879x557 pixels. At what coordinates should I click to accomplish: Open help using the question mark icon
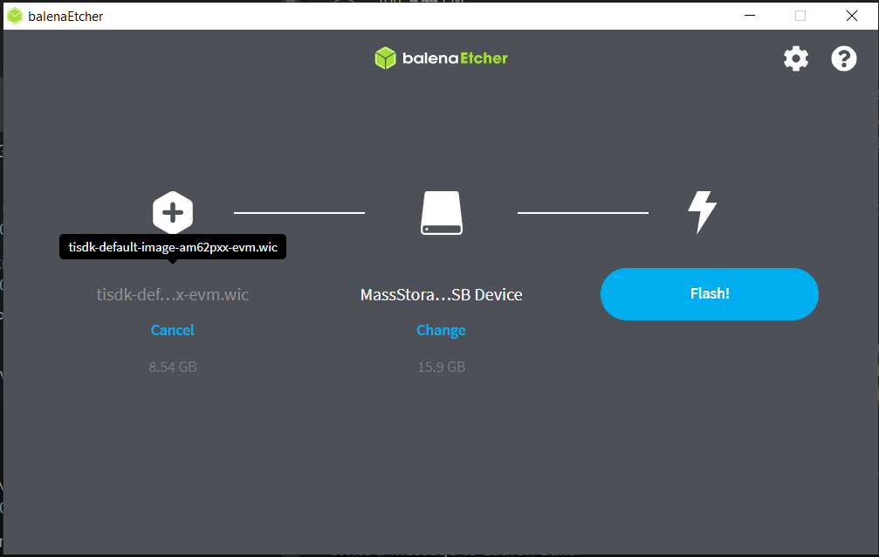point(843,58)
